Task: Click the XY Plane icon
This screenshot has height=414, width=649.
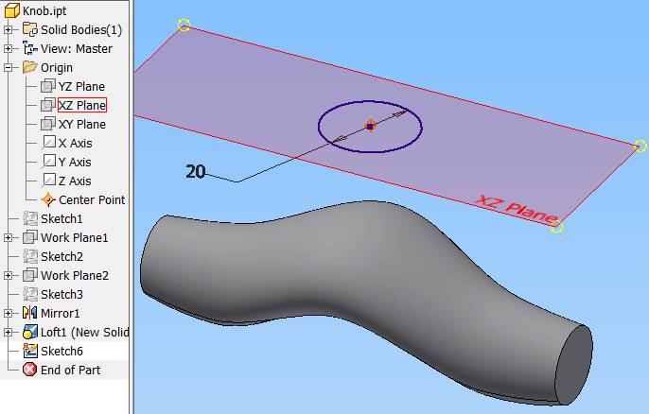Action: [48, 124]
